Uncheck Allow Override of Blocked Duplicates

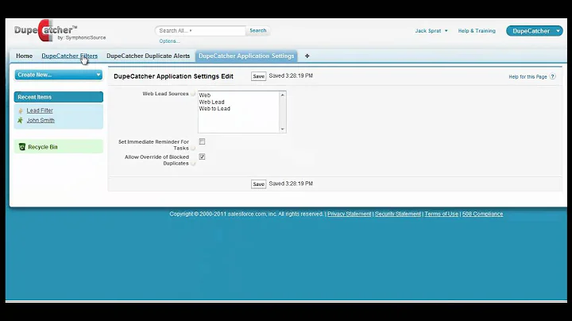[x=202, y=157]
